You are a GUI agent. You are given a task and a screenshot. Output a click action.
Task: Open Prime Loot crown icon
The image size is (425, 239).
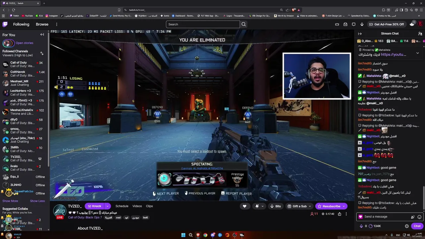337,24
